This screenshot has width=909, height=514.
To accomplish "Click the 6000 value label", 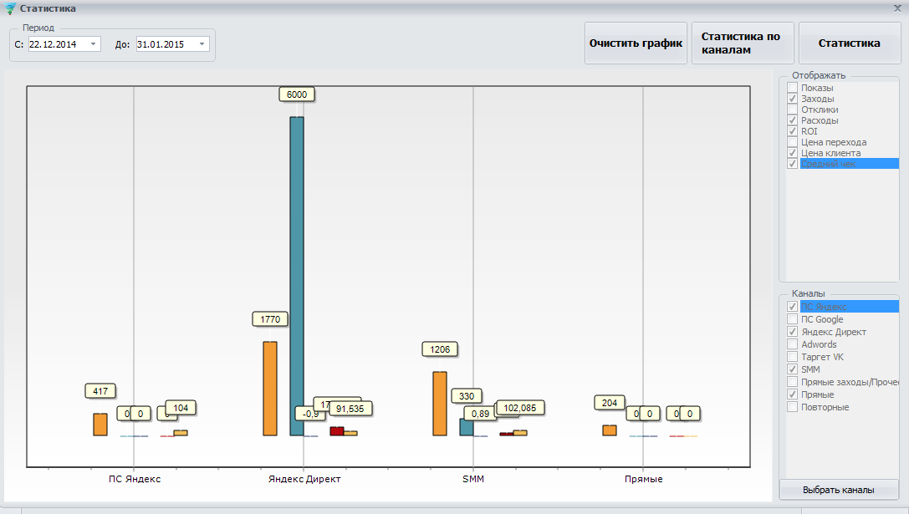I will pyautogui.click(x=297, y=94).
